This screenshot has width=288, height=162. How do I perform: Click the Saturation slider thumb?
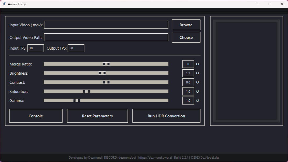pos(86,91)
